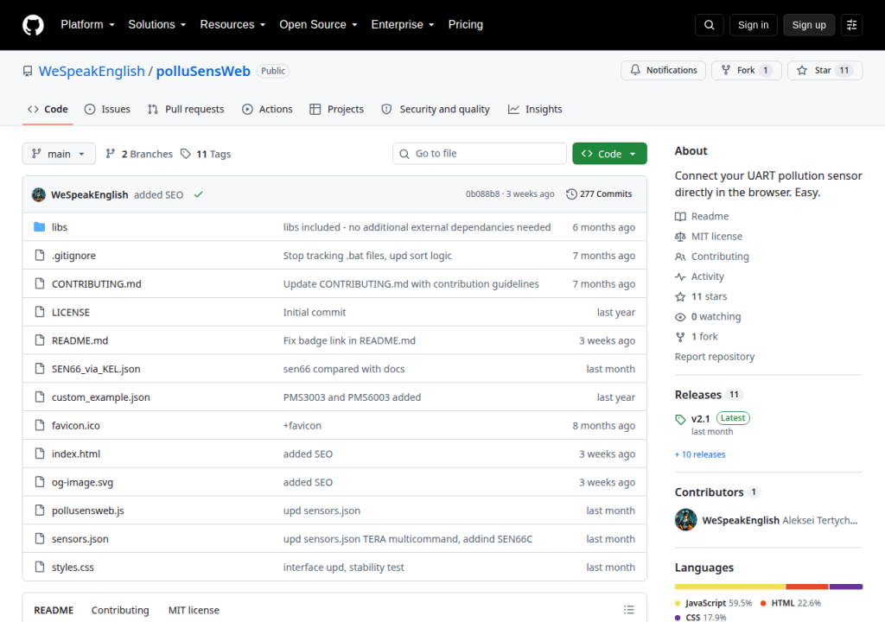Expand the Platform menu
The width and height of the screenshot is (885, 622).
coord(87,25)
